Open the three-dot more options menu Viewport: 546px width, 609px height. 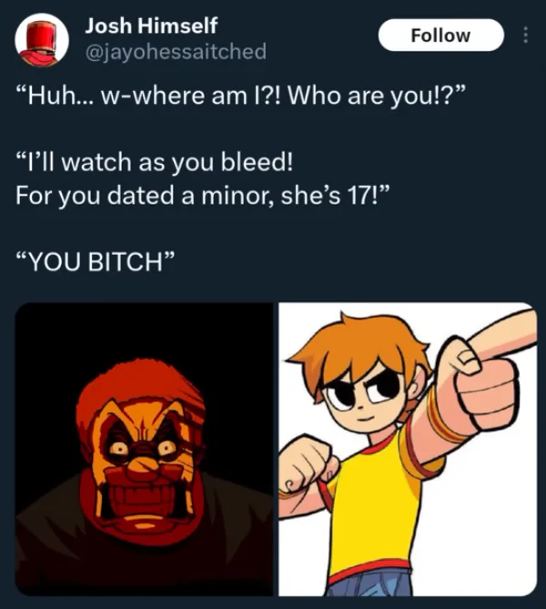click(525, 35)
